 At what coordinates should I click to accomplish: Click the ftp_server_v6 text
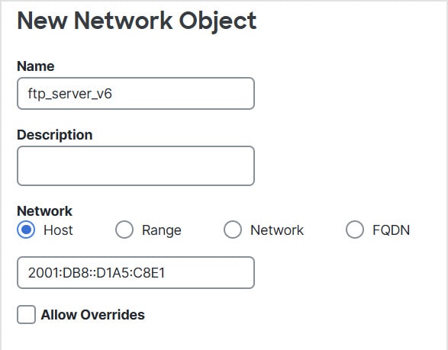(70, 94)
